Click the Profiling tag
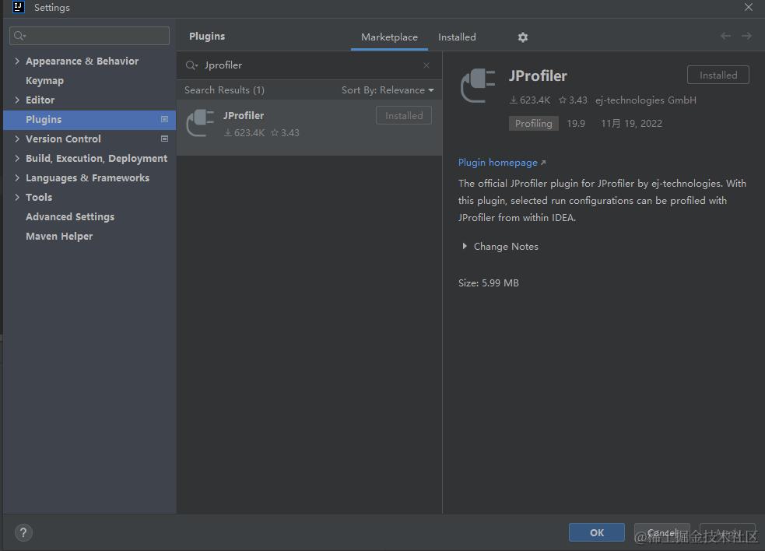 coord(533,124)
